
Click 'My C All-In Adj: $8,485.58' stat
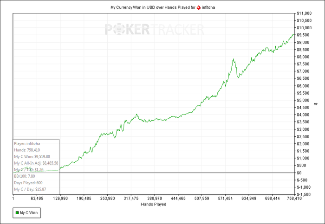pyautogui.click(x=36, y=163)
